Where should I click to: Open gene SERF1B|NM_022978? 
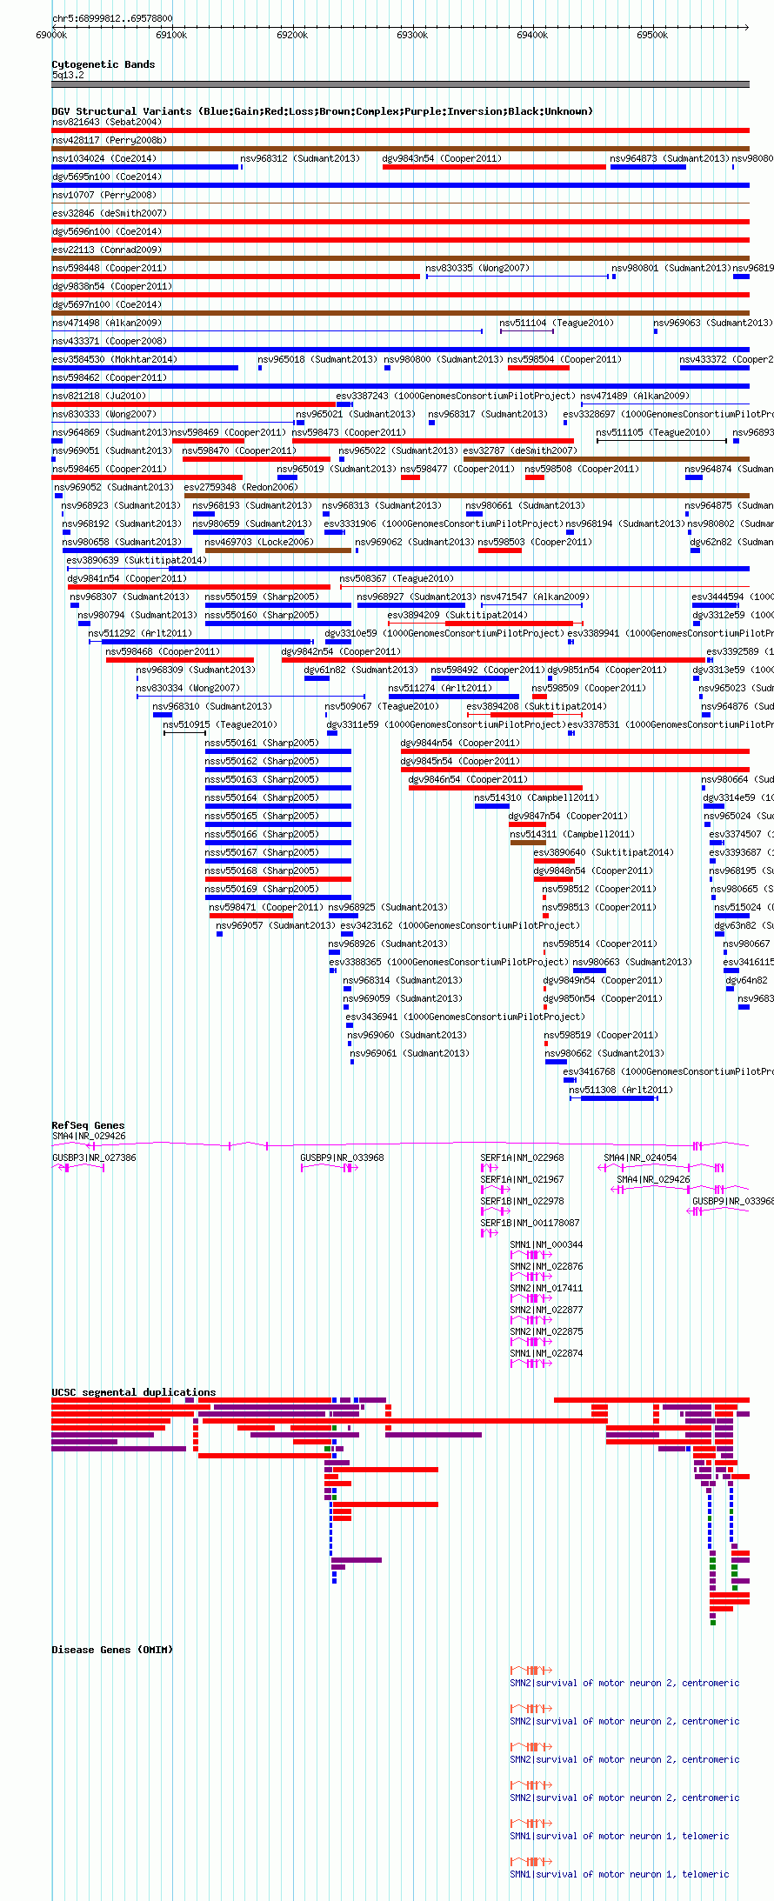[522, 1201]
